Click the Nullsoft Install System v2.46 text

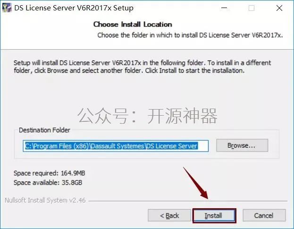45,200
